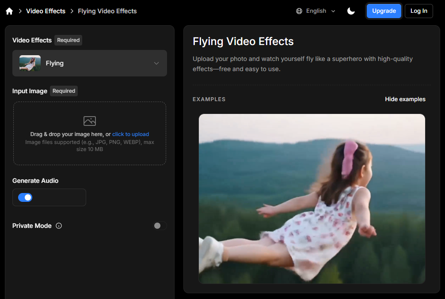Image resolution: width=445 pixels, height=299 pixels.
Task: Select Flying Video Effects in the breadcrumb
Action: (x=107, y=11)
